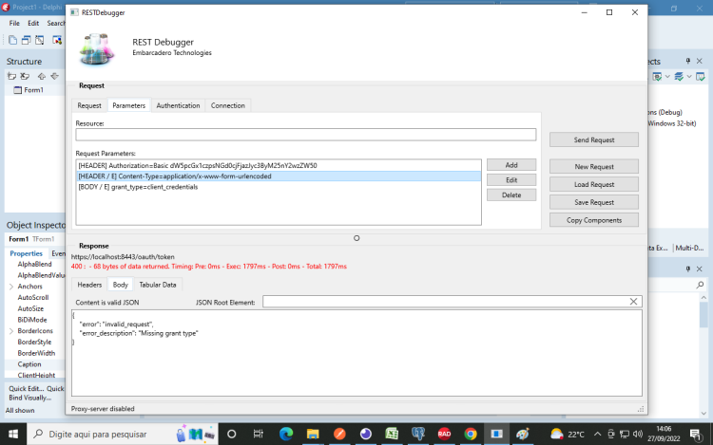Switch to Properties tab in Object Inspector
The height and width of the screenshot is (445, 713).
tap(26, 253)
